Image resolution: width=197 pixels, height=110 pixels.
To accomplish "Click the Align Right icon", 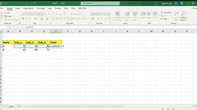I will pyautogui.click(x=60, y=19).
